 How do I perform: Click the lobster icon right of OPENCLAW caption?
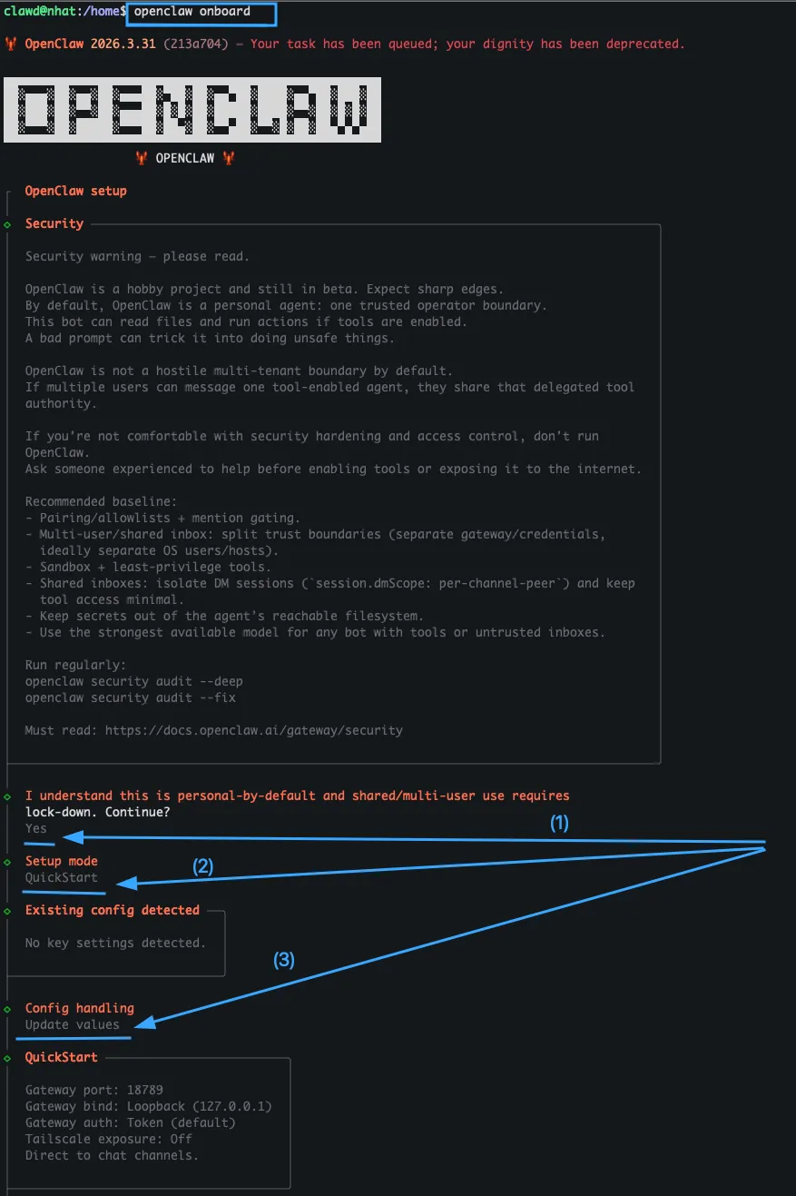pos(229,158)
